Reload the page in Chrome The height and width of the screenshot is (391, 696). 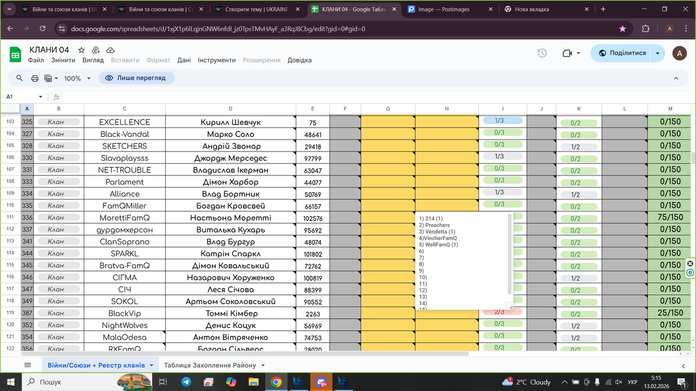43,29
